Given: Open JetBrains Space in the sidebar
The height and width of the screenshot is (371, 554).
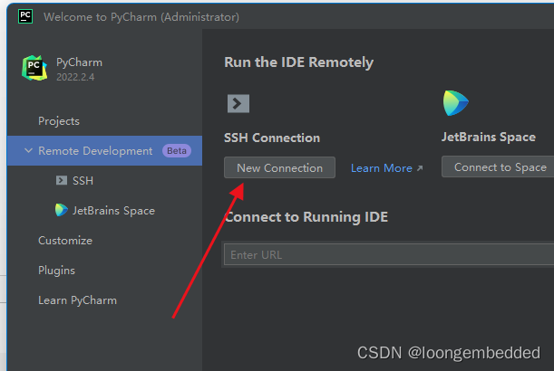Looking at the screenshot, I should click(x=113, y=211).
